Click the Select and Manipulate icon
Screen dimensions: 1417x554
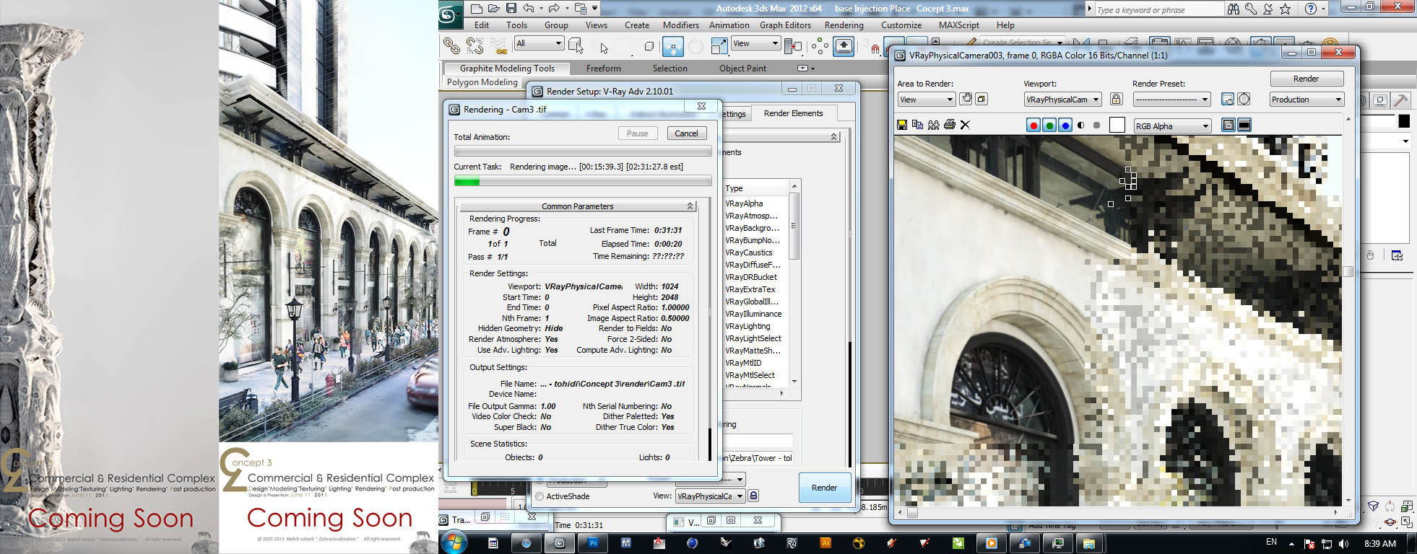(x=844, y=47)
